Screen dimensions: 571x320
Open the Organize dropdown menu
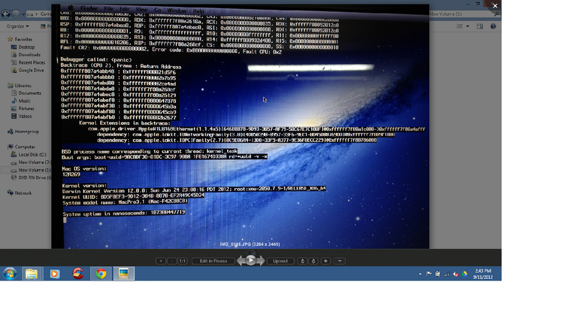click(18, 26)
